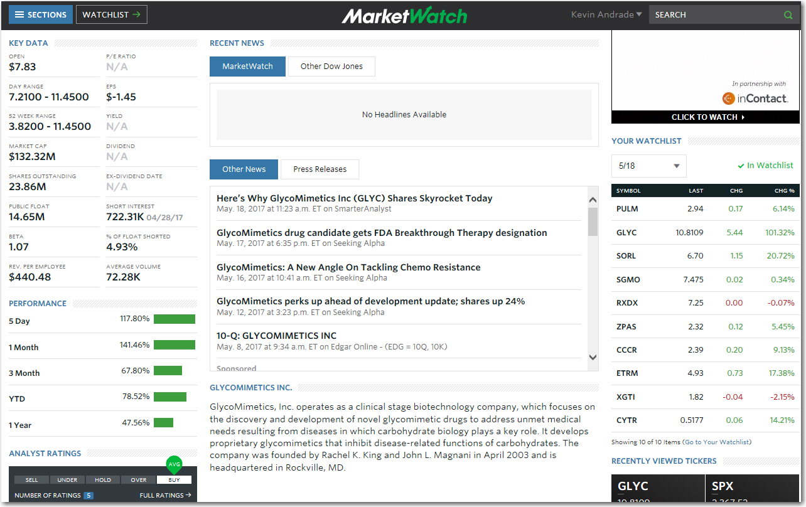Open XGTI in the watchlist
Viewport: 806px width, 507px height.
[625, 397]
